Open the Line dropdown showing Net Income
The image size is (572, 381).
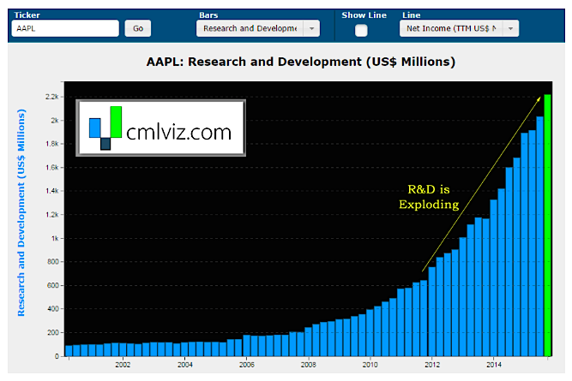click(x=459, y=28)
